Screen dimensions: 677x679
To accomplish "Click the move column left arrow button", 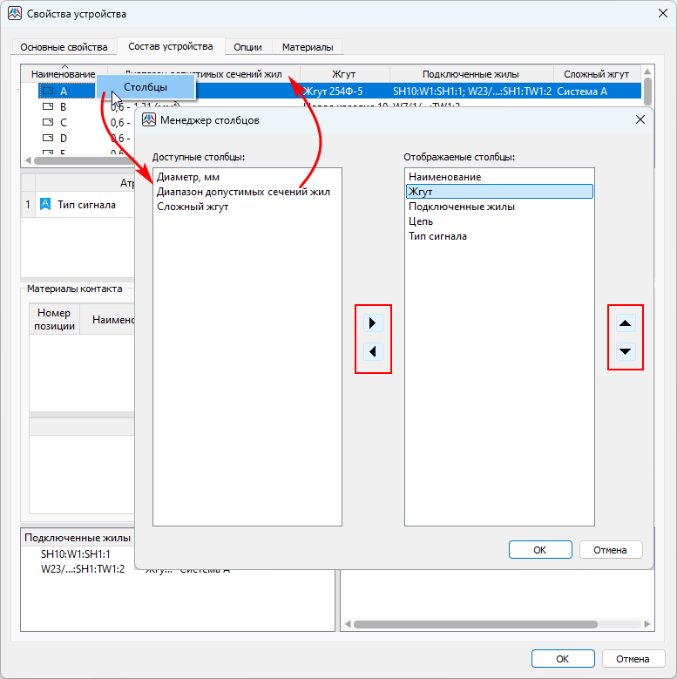I will point(373,353).
